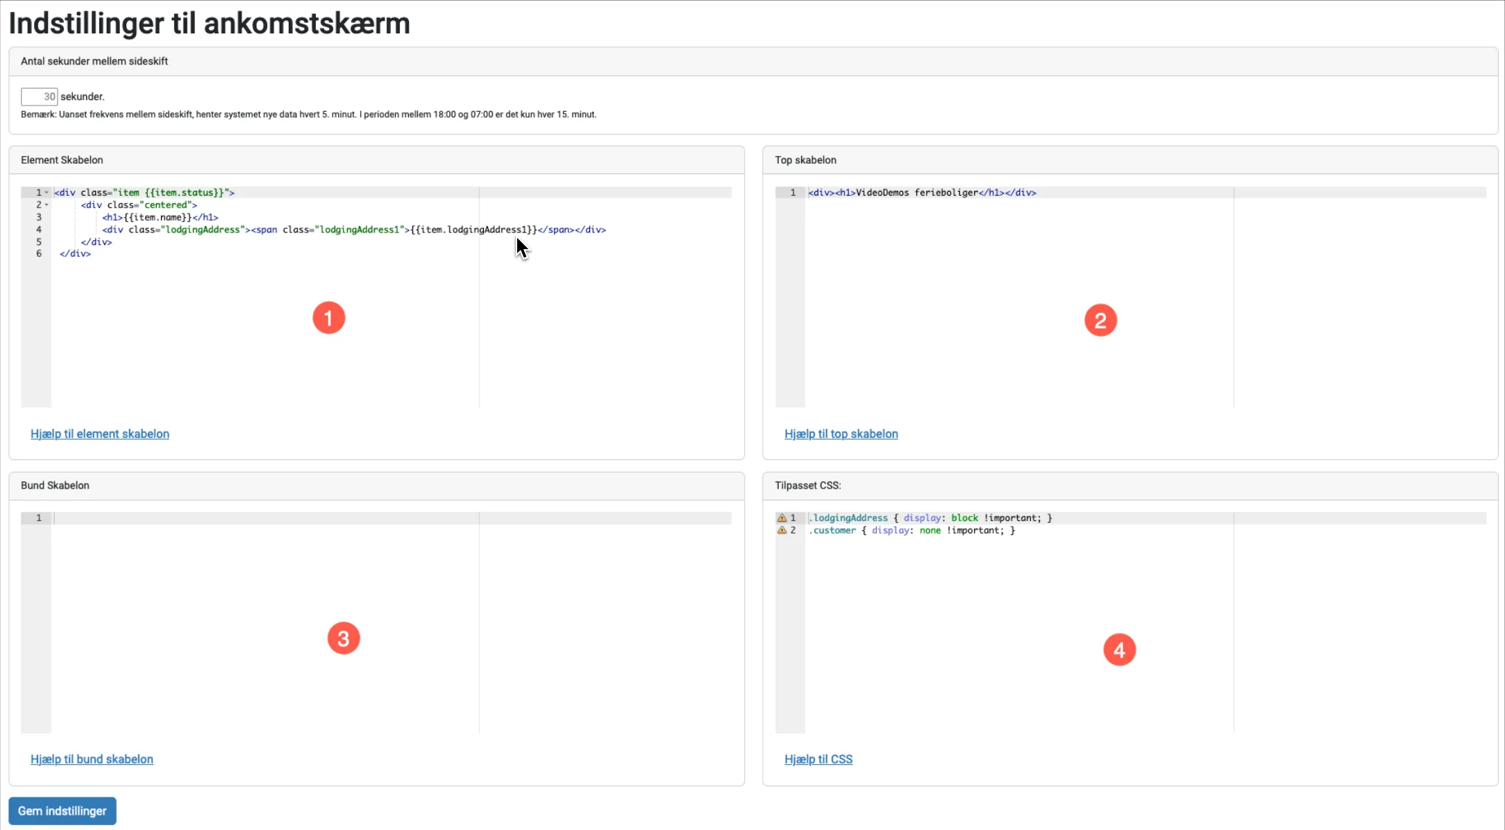Click red marker number 1
Viewport: 1505px width, 830px height.
tap(329, 318)
